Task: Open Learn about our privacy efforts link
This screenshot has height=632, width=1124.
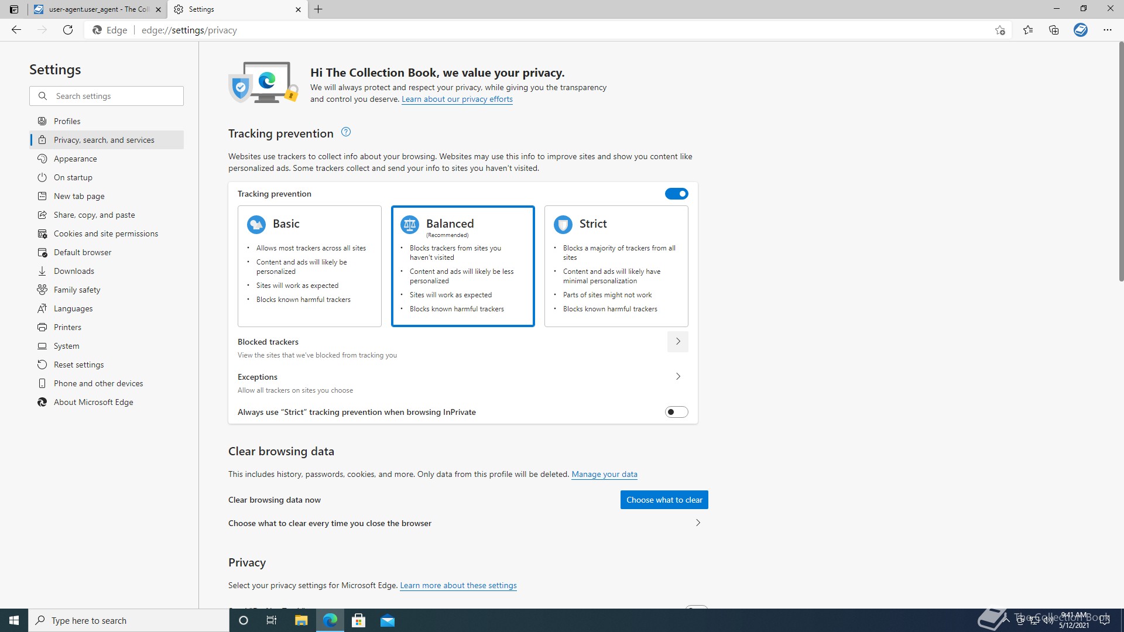Action: click(457, 99)
